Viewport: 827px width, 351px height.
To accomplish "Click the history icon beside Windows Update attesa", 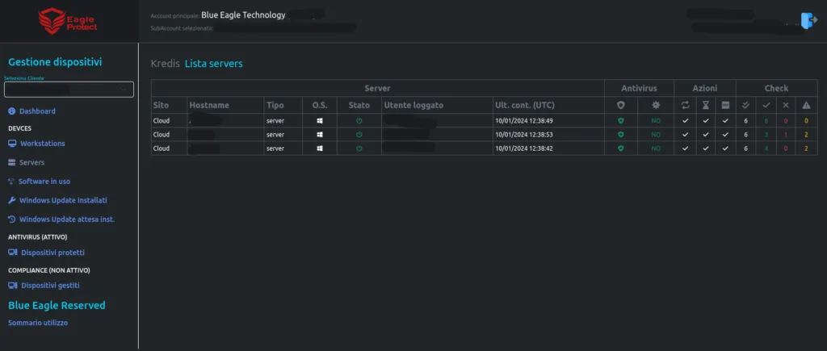I will click(x=12, y=219).
